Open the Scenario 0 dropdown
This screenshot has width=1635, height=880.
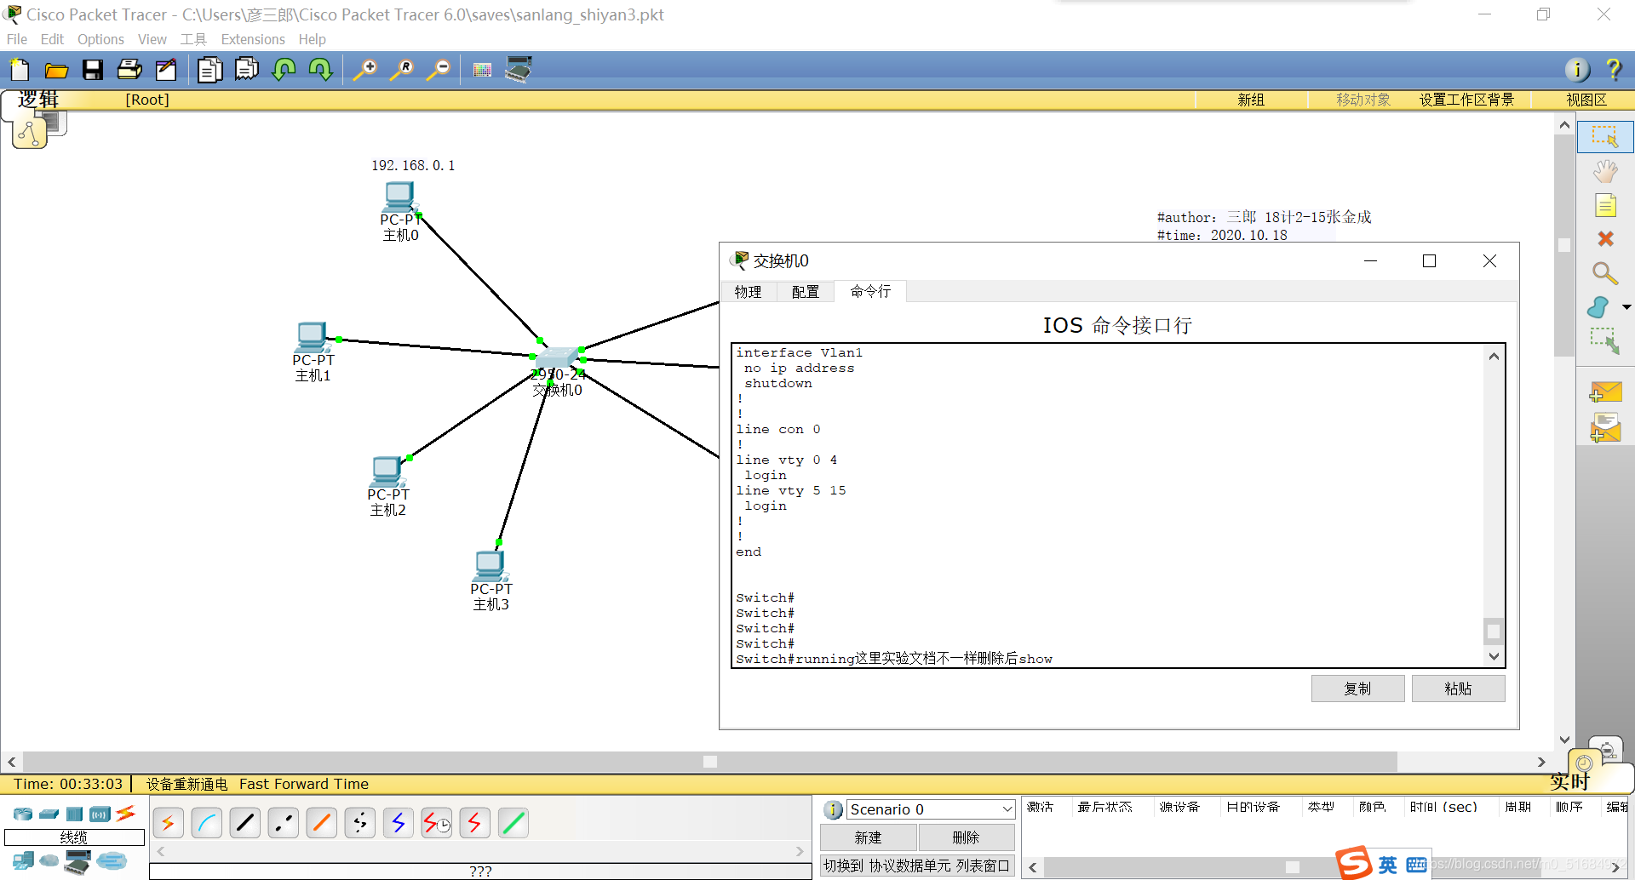(931, 809)
